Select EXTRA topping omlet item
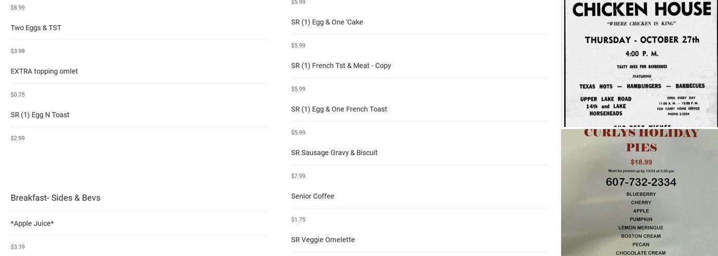The image size is (718, 256). (44, 71)
